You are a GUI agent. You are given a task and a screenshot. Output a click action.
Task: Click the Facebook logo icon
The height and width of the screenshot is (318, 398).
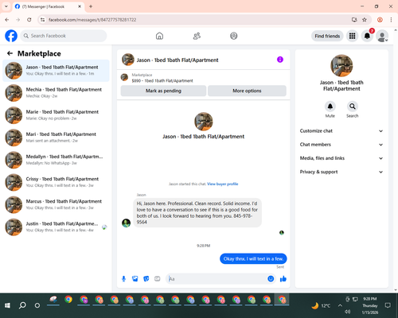point(11,36)
